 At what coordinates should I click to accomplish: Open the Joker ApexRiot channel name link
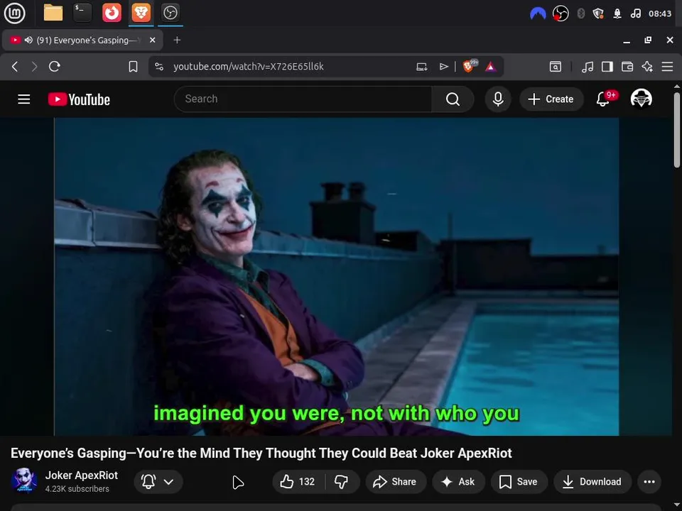point(81,476)
